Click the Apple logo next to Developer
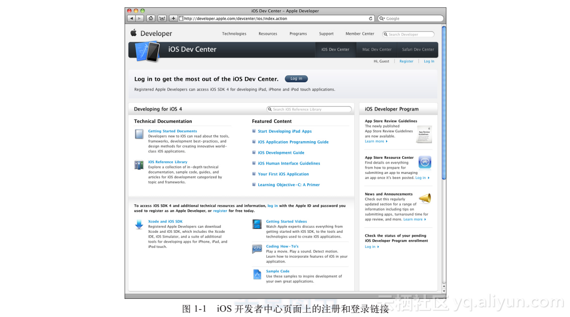 (x=133, y=33)
